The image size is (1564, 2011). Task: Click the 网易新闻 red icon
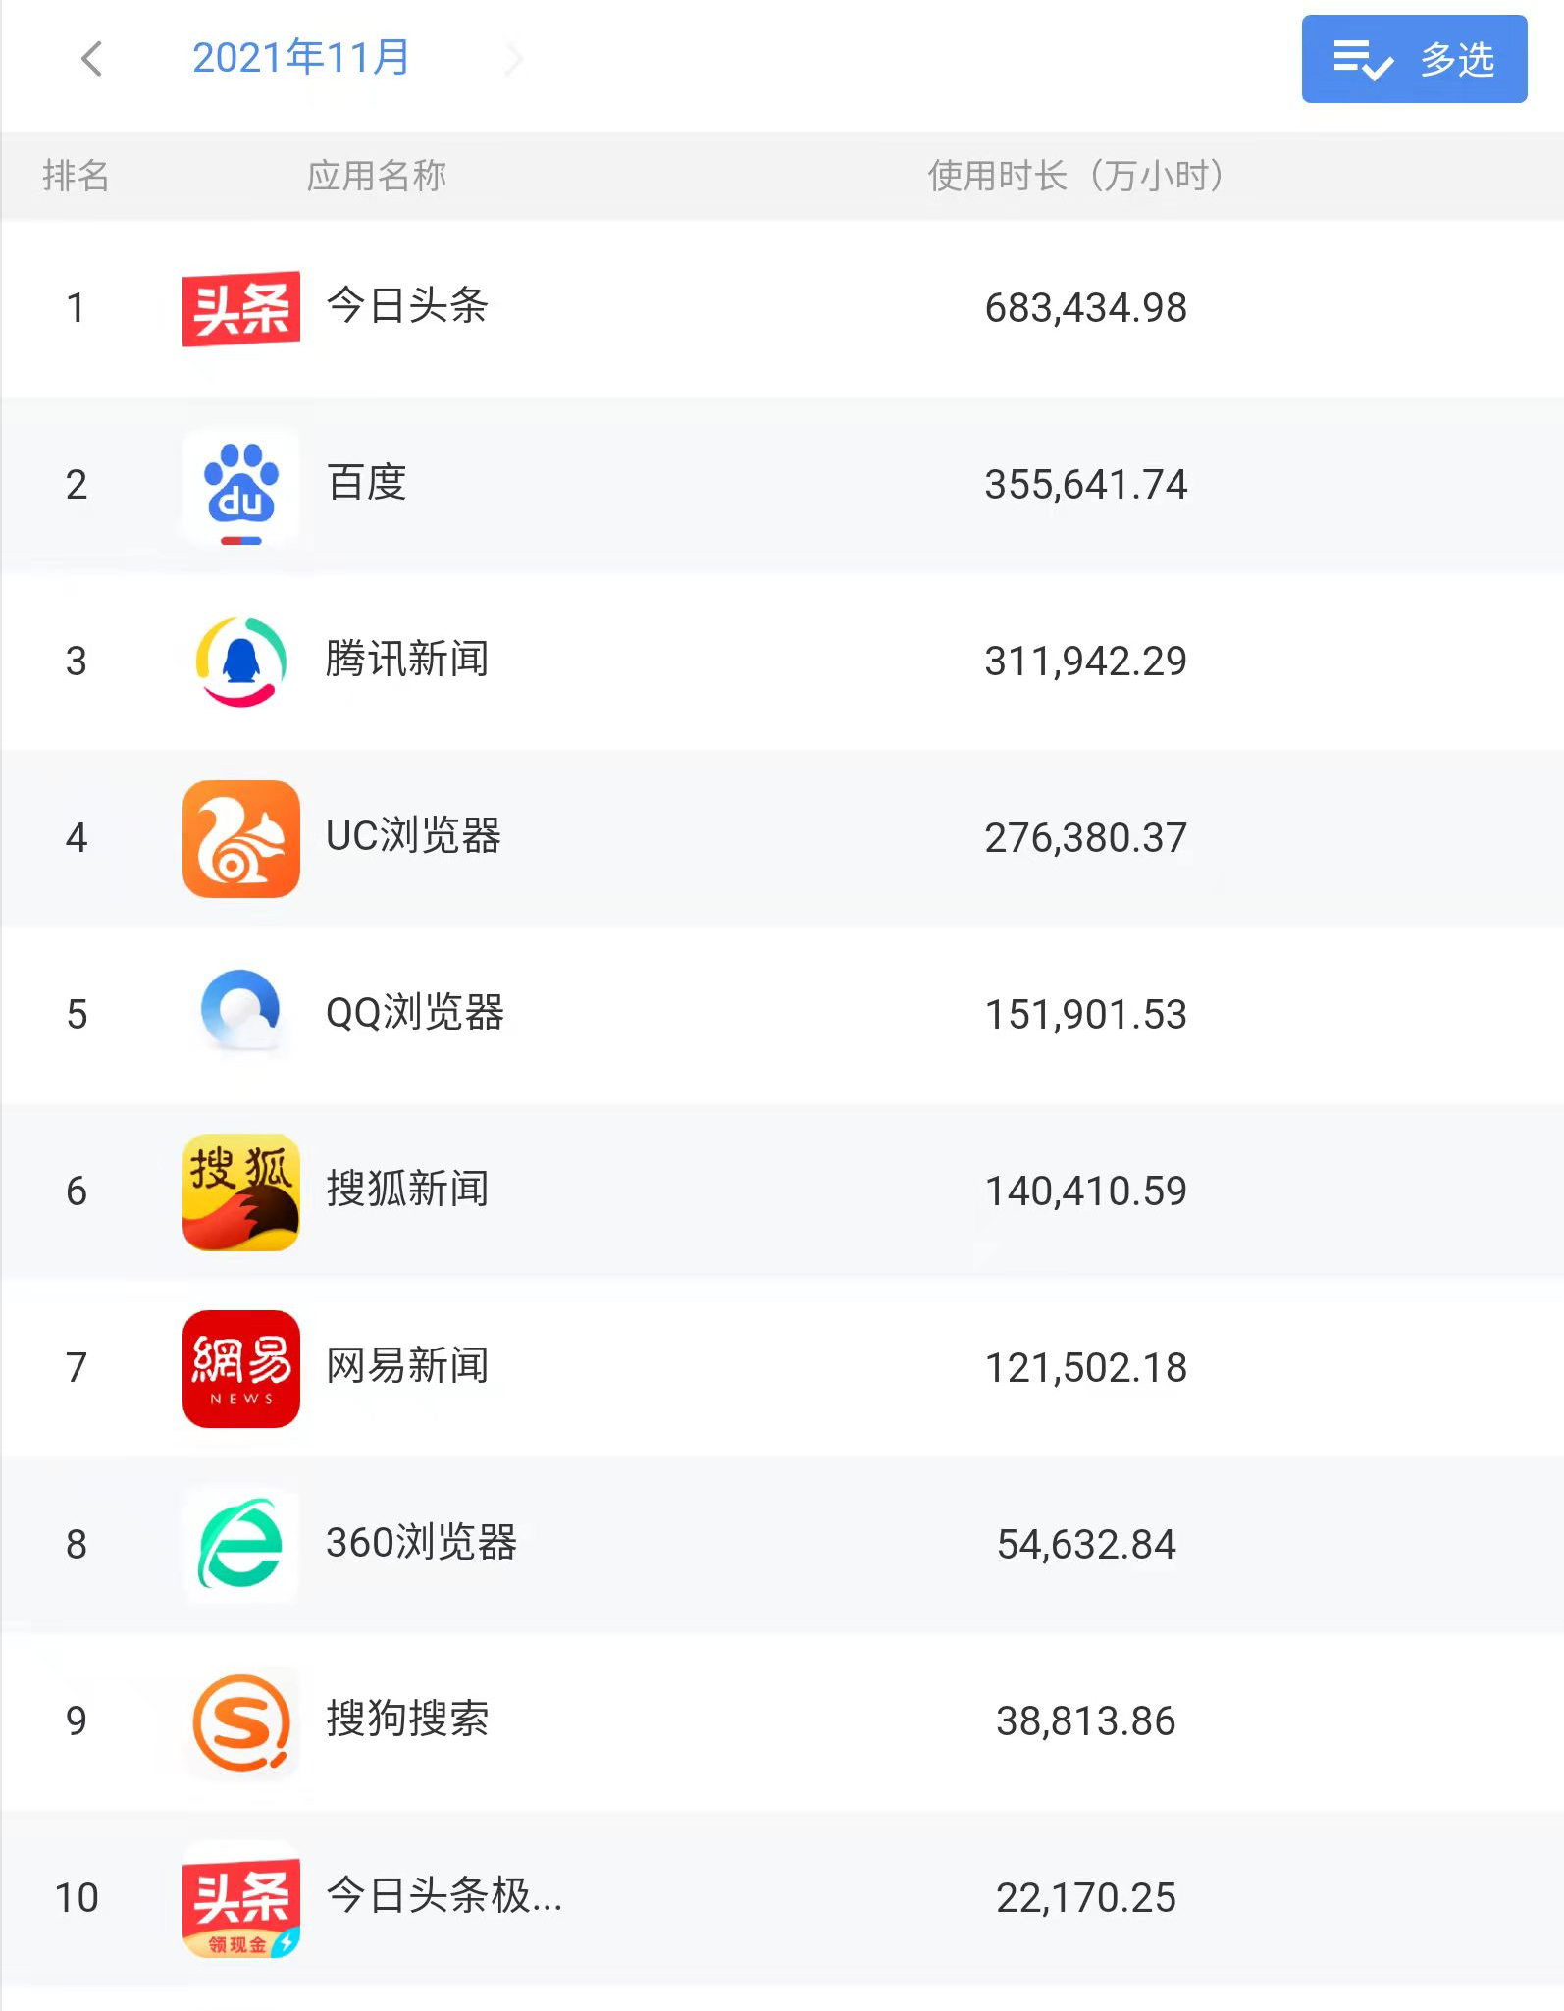coord(241,1369)
